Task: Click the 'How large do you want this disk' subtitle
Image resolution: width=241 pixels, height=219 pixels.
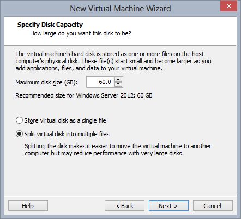Action: 81,33
